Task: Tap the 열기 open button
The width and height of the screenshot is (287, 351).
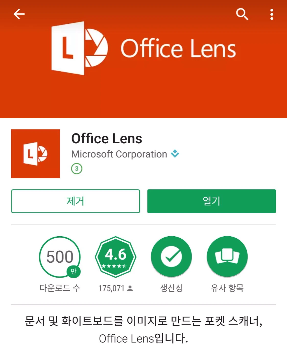Action: 211,201
